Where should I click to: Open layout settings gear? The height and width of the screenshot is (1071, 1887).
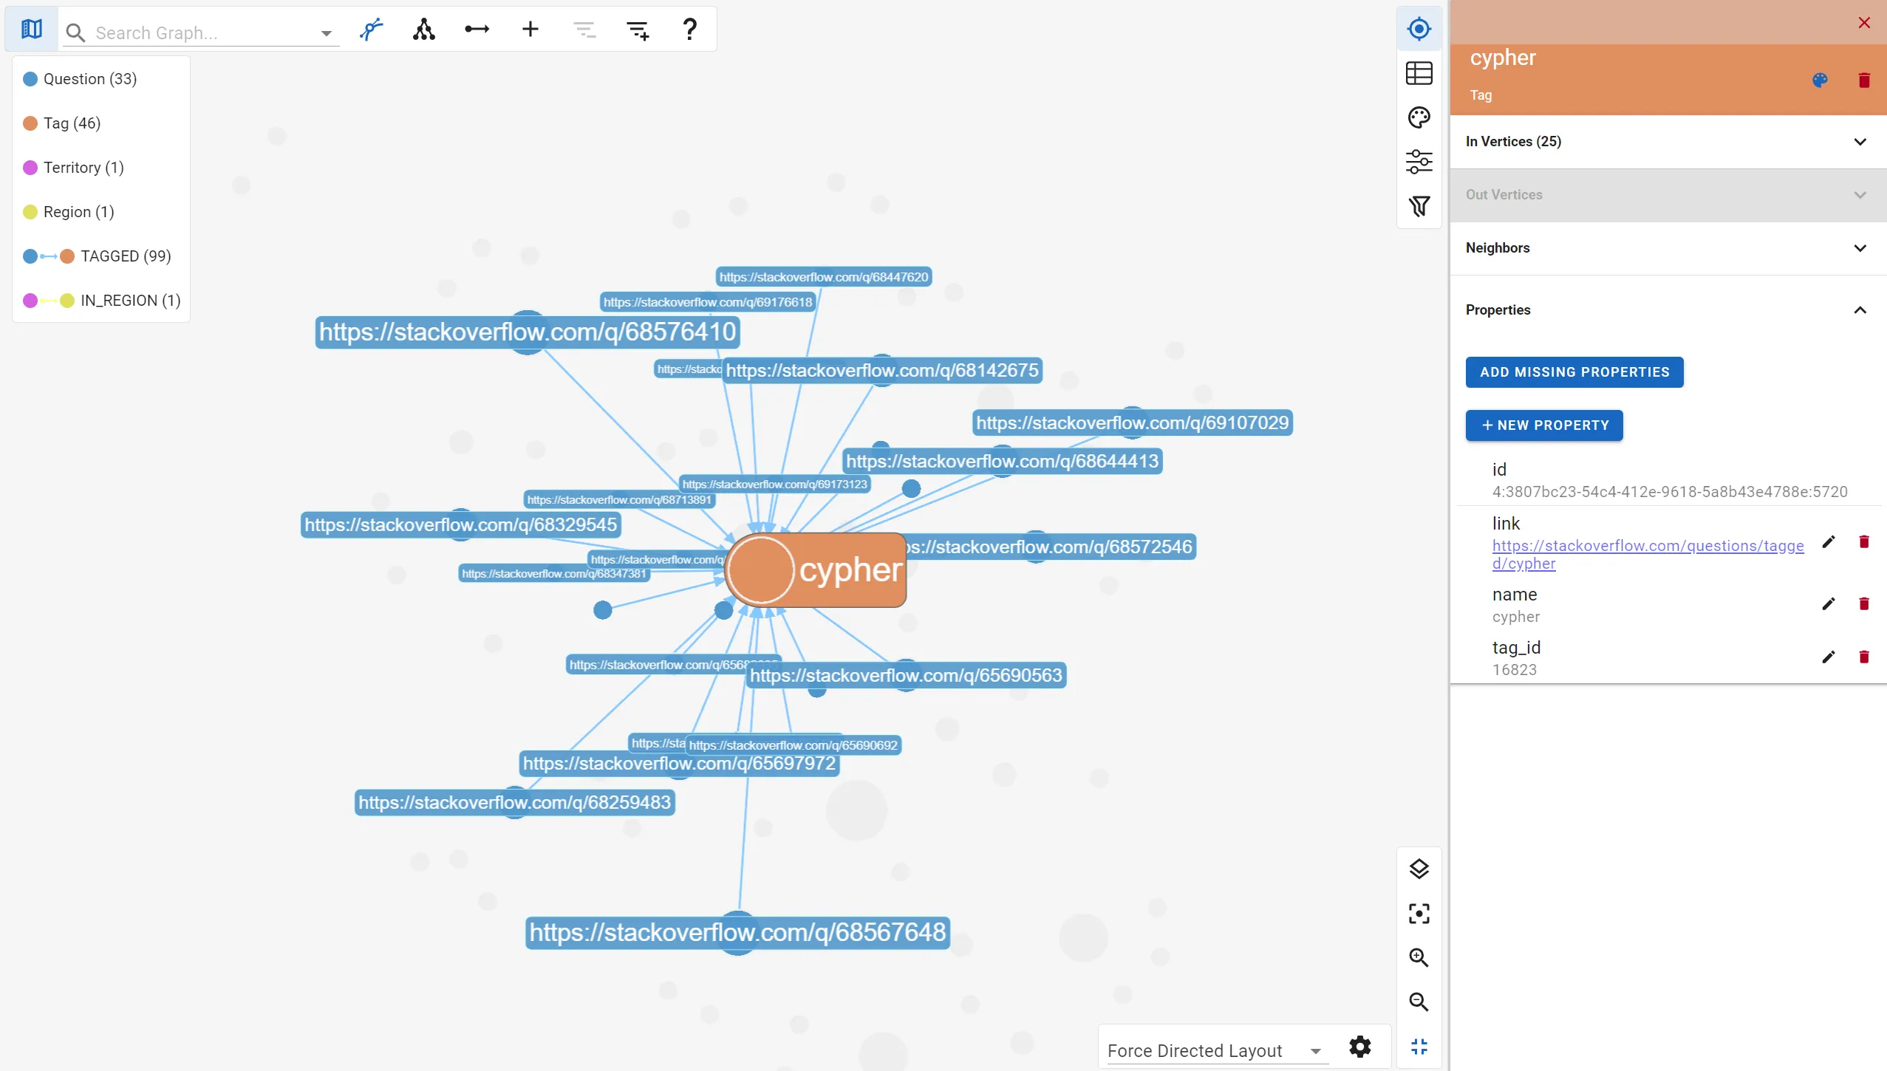pos(1360,1047)
